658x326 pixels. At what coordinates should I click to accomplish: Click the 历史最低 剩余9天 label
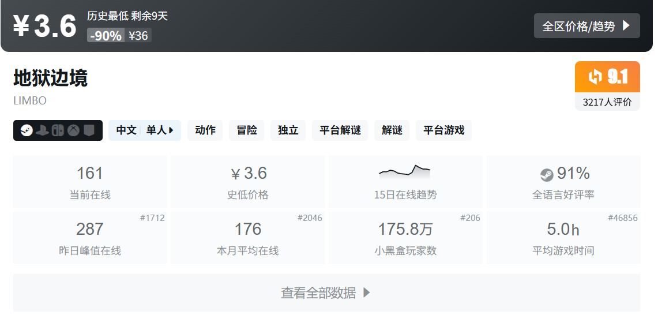point(127,16)
